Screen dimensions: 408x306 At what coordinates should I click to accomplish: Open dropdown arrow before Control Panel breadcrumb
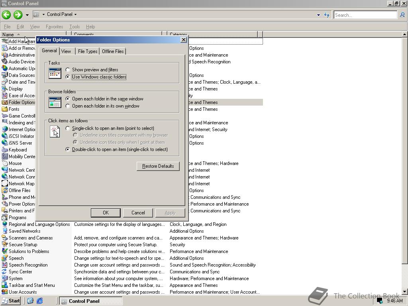pyautogui.click(x=43, y=15)
